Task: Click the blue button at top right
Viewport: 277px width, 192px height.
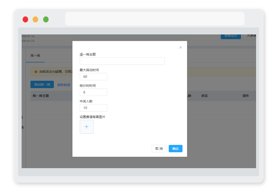Action: pos(231,36)
